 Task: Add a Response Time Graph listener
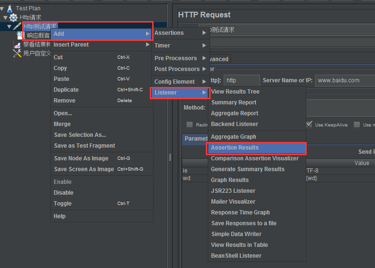[257, 213]
